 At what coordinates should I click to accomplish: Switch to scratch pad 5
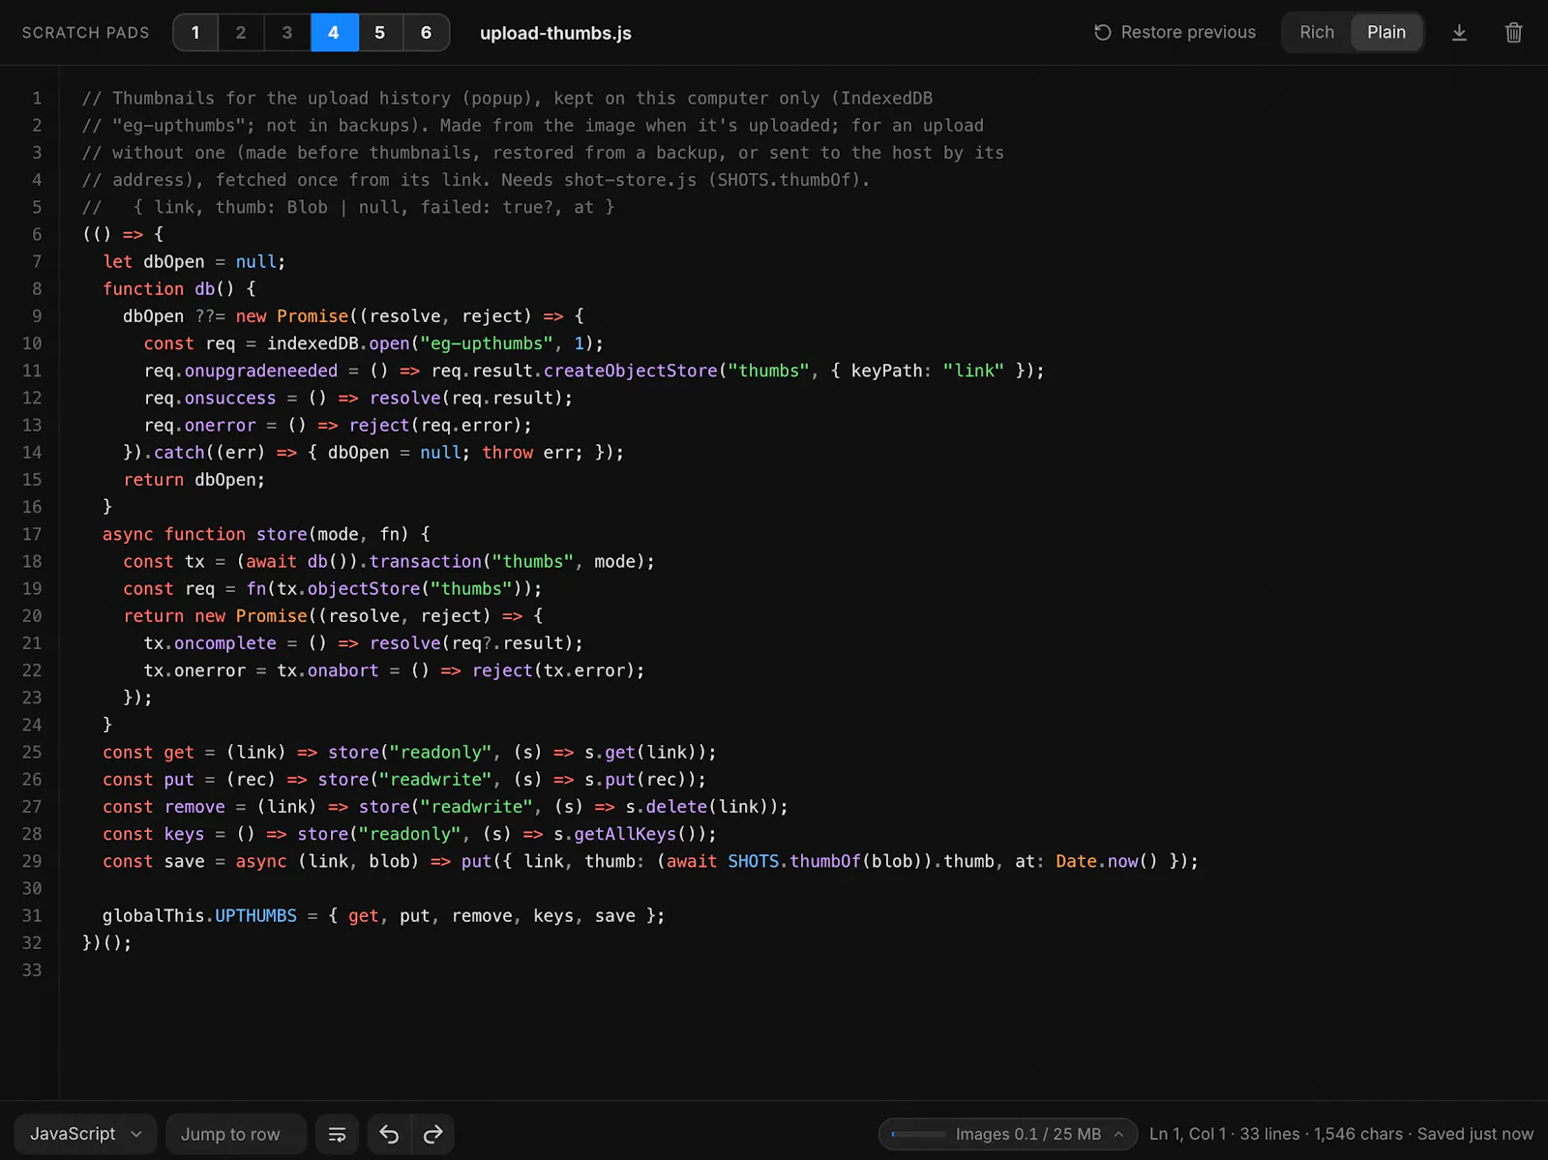(380, 33)
